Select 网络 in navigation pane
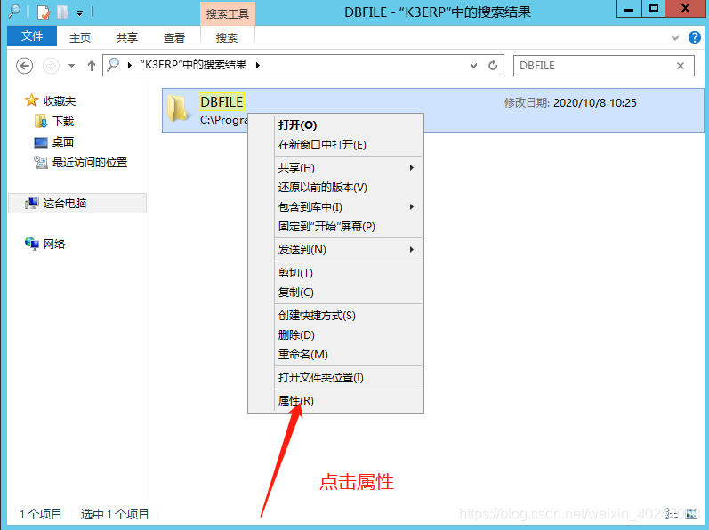 [54, 244]
